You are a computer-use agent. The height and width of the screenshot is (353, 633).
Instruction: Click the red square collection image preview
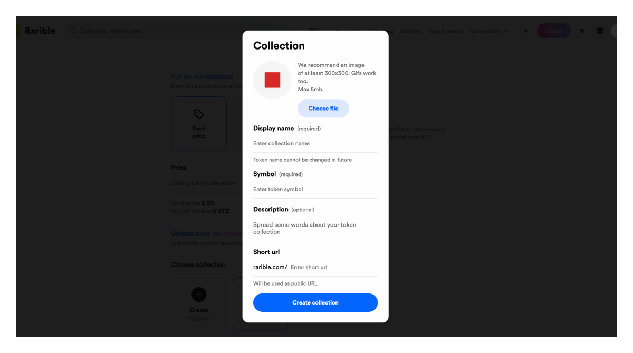pyautogui.click(x=272, y=80)
